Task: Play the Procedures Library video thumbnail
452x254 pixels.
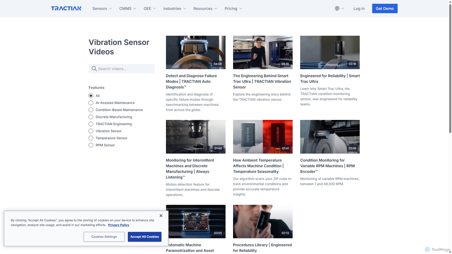Action: (x=263, y=222)
